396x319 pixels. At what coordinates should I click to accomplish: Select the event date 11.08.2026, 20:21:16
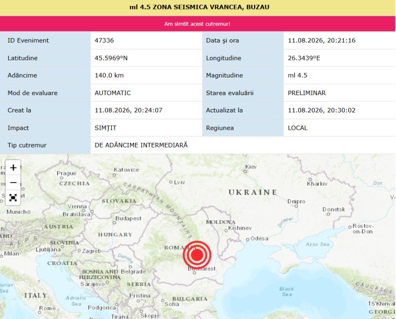pyautogui.click(x=321, y=41)
